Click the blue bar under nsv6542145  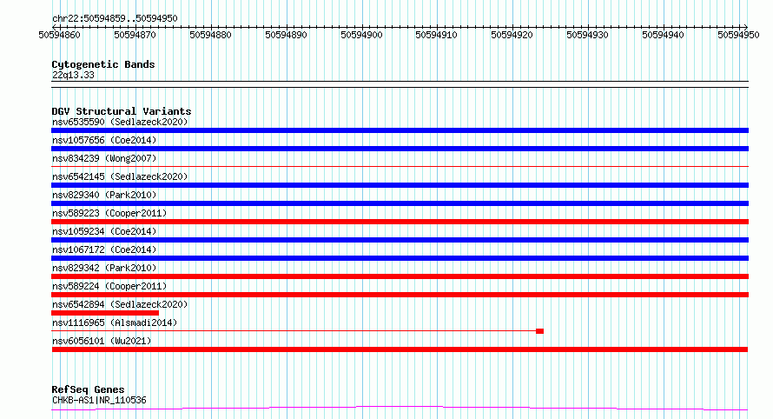[400, 185]
